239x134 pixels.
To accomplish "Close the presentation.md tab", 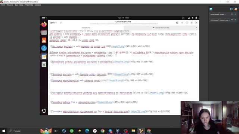I will click(196, 28).
